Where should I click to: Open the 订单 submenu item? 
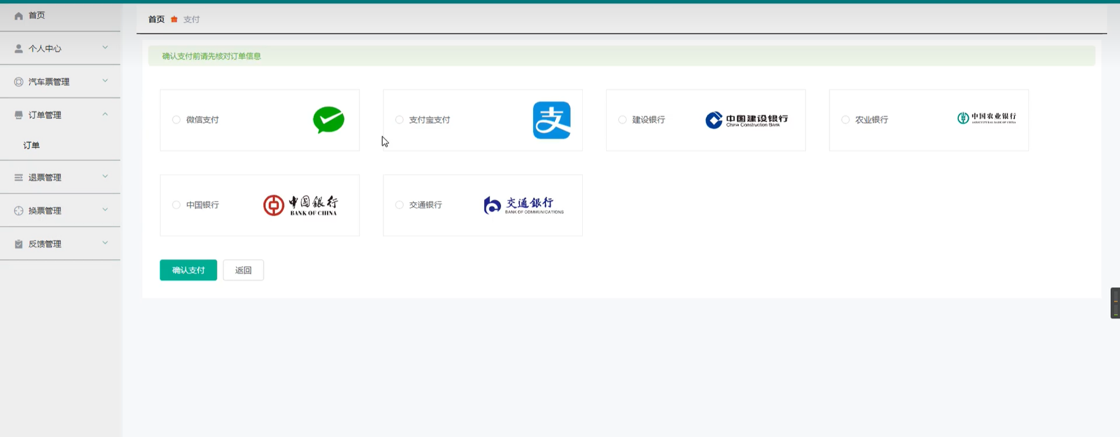pyautogui.click(x=60, y=146)
